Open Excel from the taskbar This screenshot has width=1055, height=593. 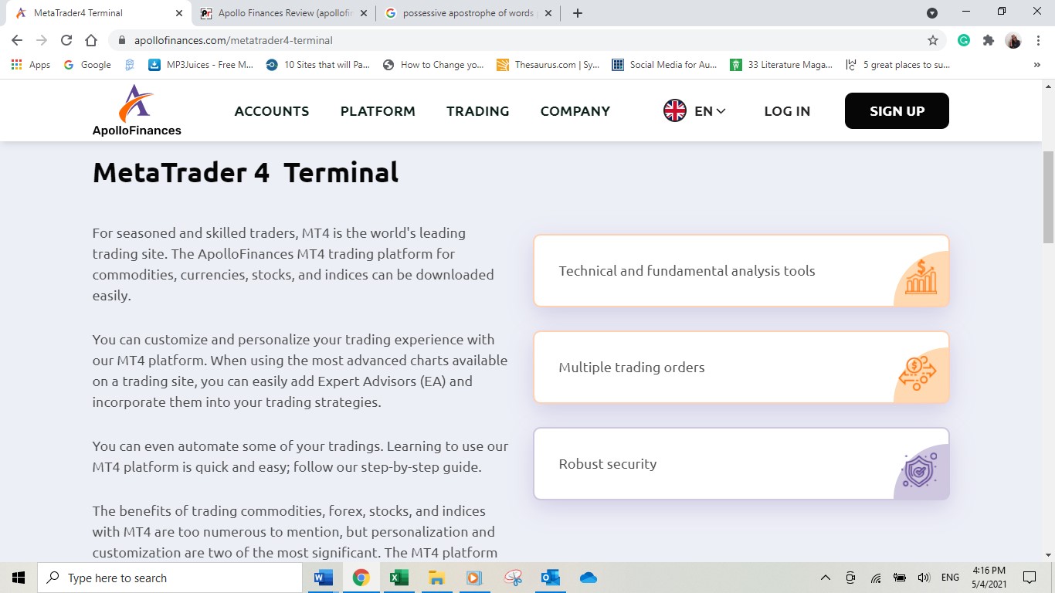[x=399, y=578]
